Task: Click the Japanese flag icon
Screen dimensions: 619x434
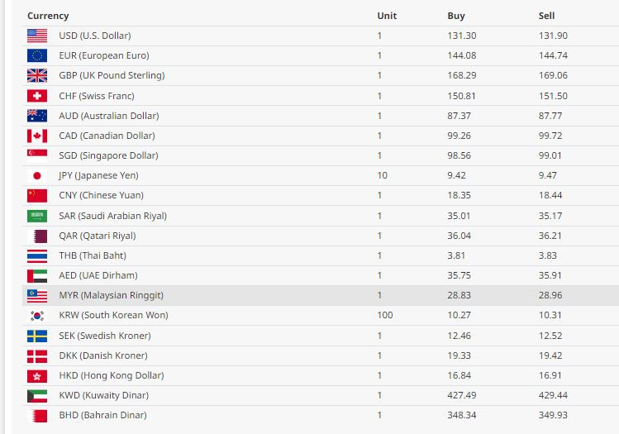Action: (37, 176)
